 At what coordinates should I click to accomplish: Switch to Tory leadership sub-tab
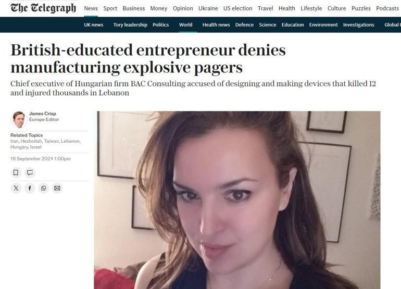tap(130, 25)
